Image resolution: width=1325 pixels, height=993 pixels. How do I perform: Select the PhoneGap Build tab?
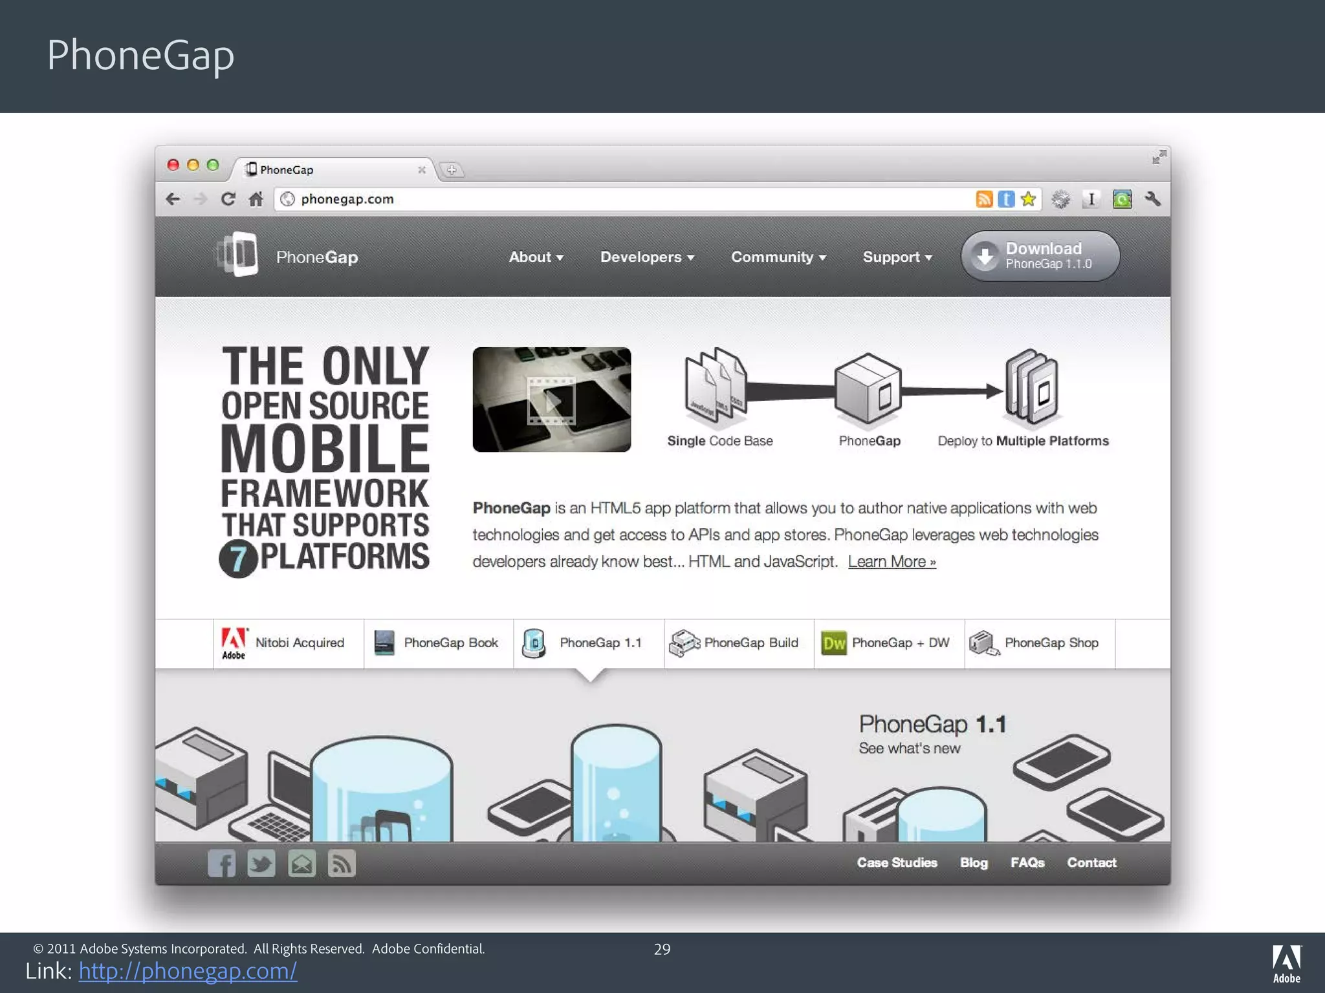coord(739,643)
